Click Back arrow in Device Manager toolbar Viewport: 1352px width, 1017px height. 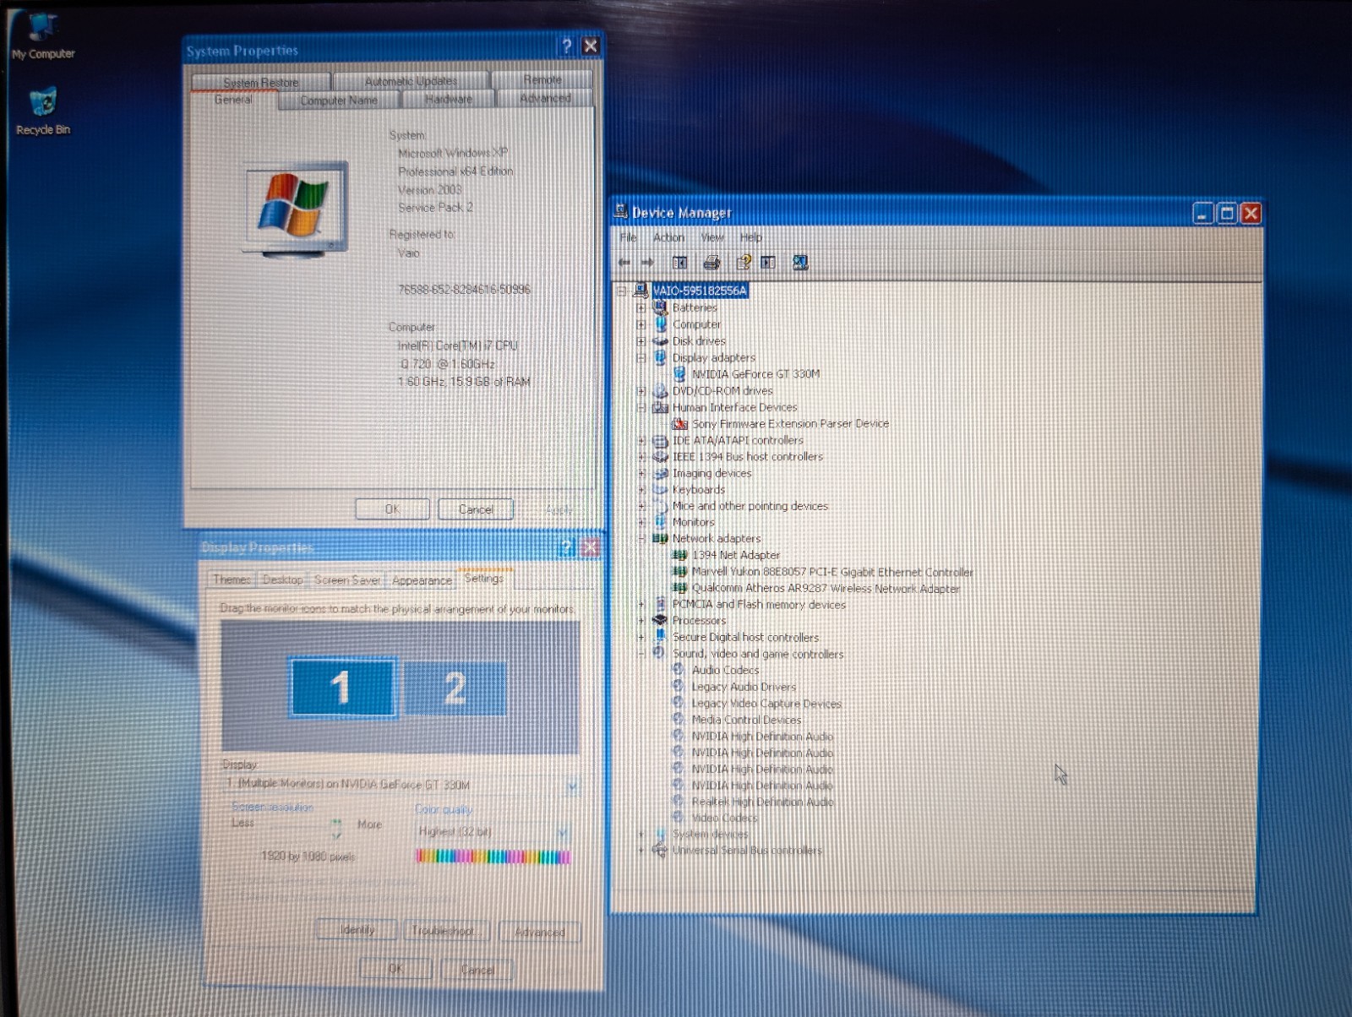[x=624, y=263]
